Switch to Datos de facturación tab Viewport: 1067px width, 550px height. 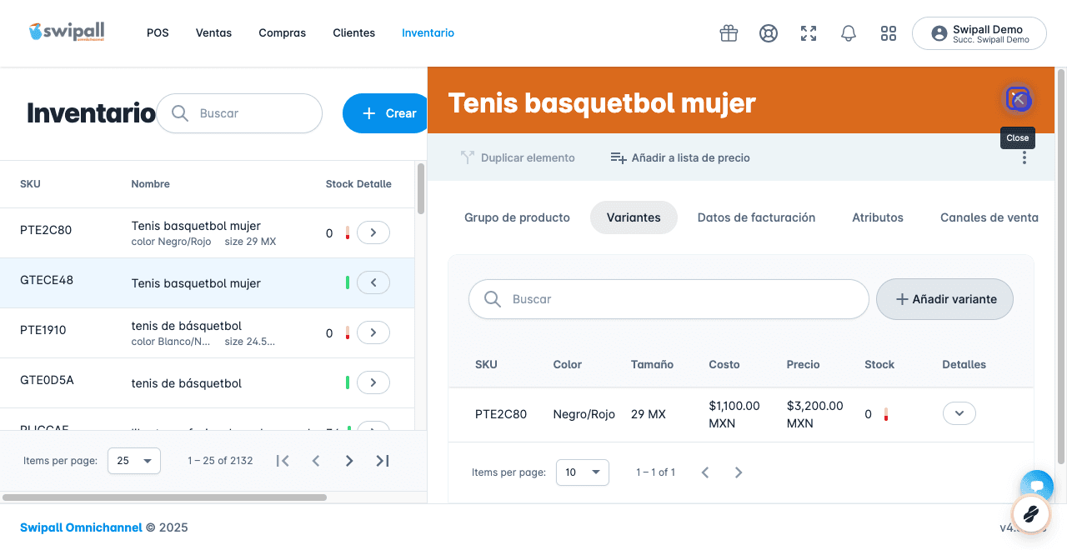pos(756,217)
